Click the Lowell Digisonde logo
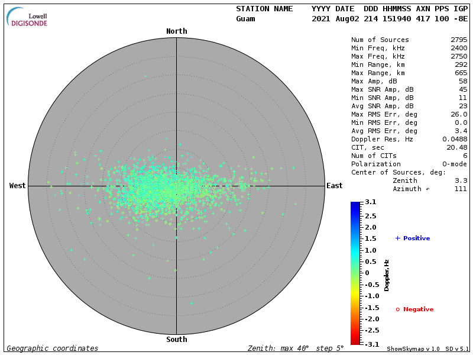473x355 pixels. click(27, 17)
